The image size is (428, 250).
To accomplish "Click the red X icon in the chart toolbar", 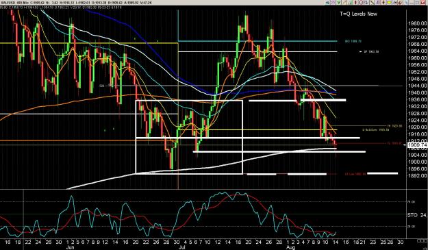I will [423, 3].
